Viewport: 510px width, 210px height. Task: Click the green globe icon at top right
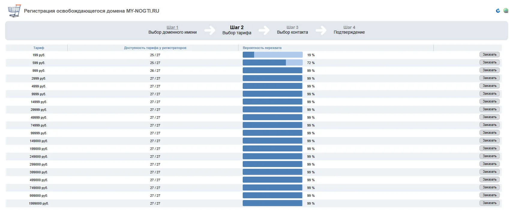[506, 11]
